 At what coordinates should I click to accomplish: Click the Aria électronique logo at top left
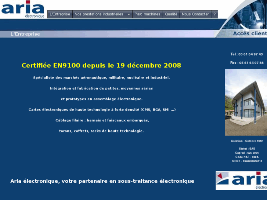(23, 9)
